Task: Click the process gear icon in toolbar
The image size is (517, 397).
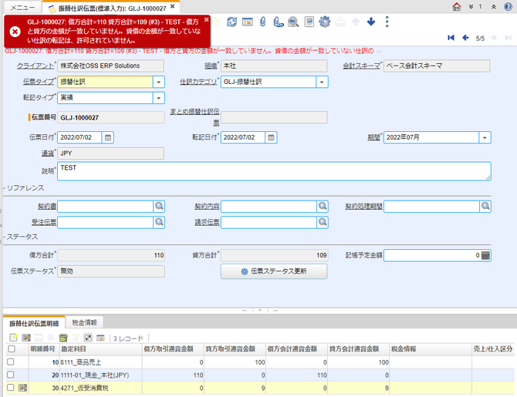Action: [324, 22]
